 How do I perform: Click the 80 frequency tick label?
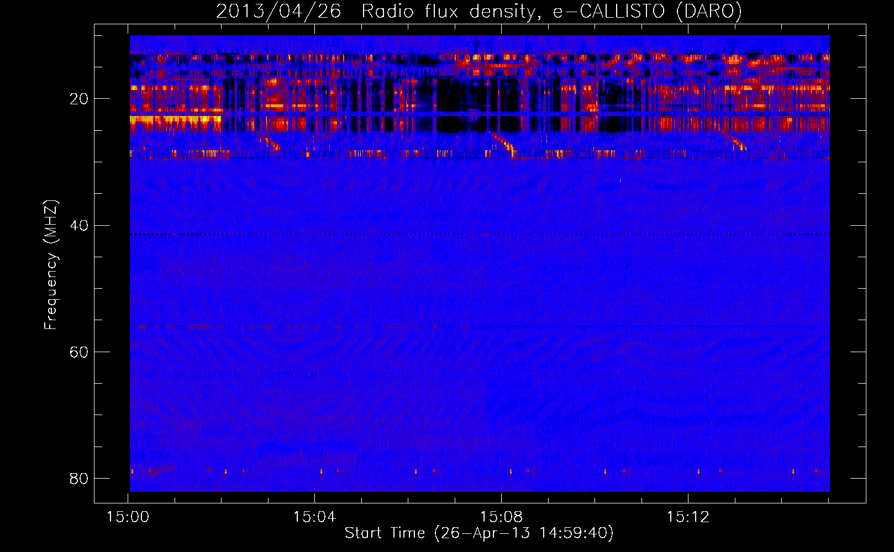(x=79, y=478)
